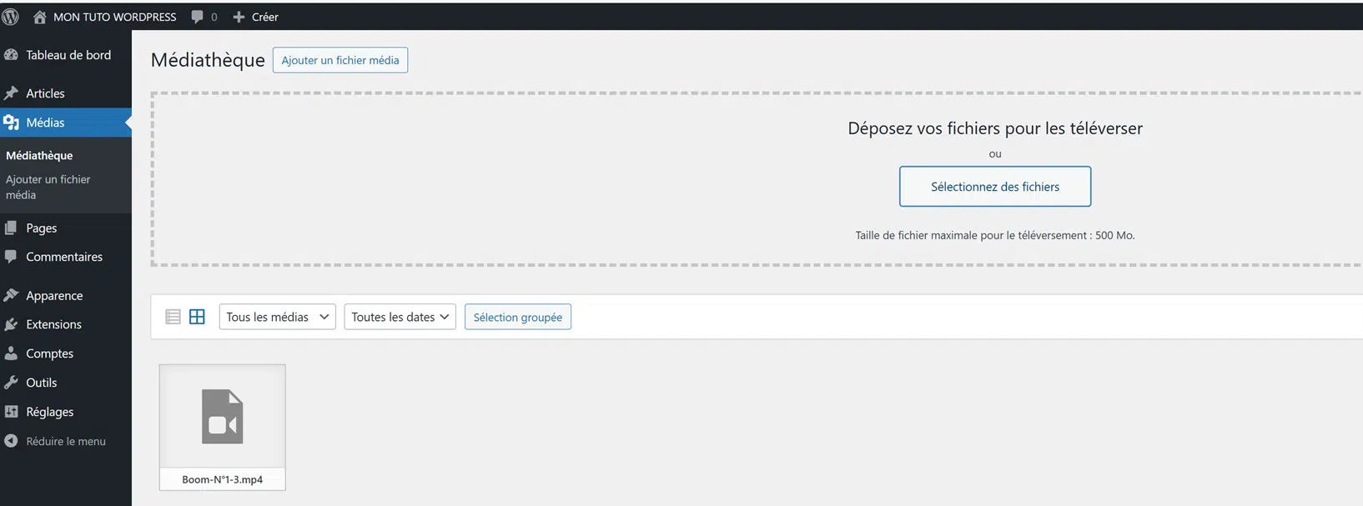Image resolution: width=1363 pixels, height=506 pixels.
Task: Click the Apparence paintbrush icon
Action: tap(11, 295)
